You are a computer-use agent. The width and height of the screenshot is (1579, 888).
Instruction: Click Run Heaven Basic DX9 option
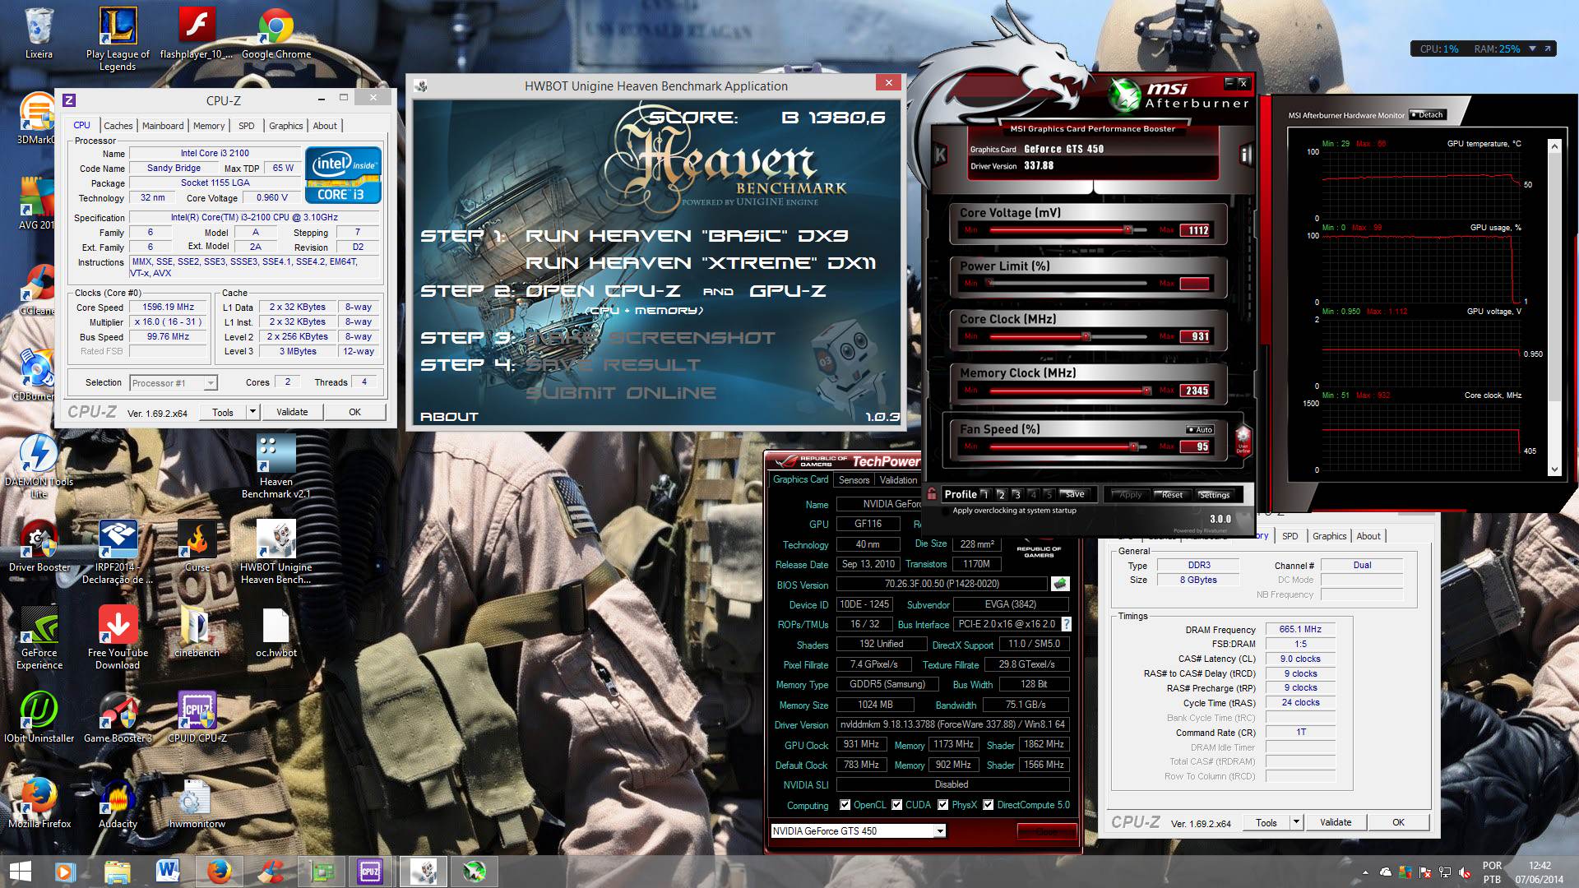687,236
